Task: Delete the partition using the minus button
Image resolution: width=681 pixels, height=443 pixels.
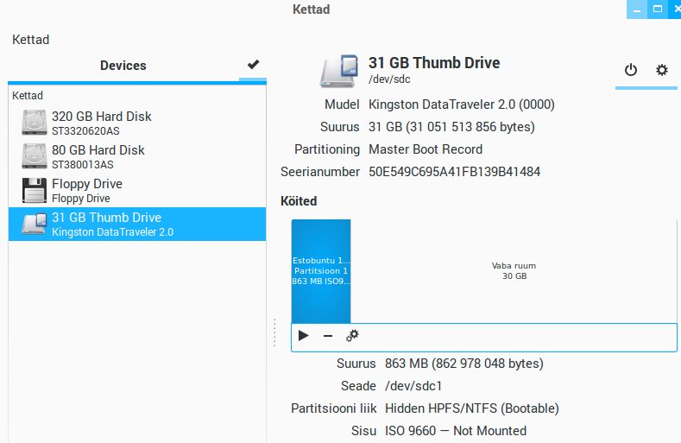Action: [328, 336]
